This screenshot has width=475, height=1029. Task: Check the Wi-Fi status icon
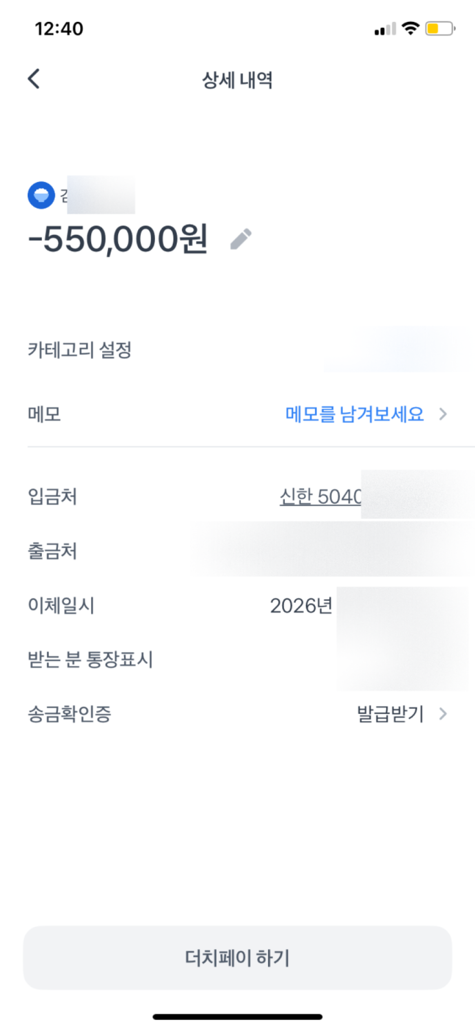click(x=410, y=29)
